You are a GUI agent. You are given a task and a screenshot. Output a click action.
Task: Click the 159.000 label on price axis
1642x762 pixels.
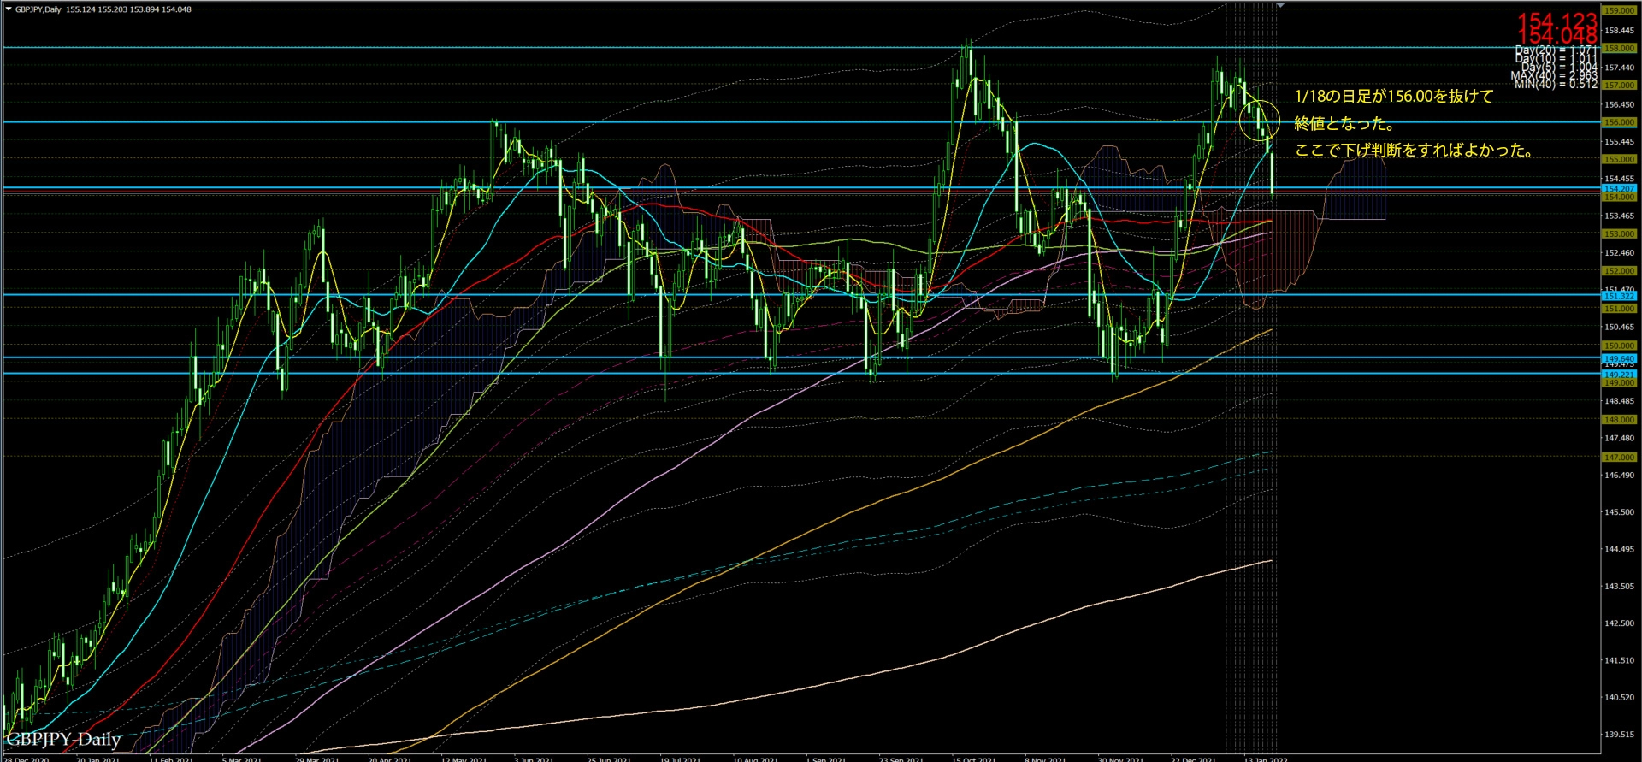(x=1619, y=10)
